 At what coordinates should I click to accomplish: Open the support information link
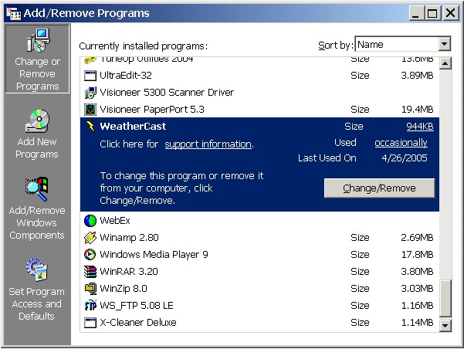click(208, 144)
